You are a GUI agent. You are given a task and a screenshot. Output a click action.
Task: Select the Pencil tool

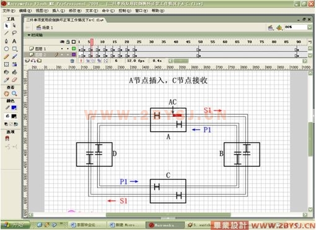click(x=6, y=56)
